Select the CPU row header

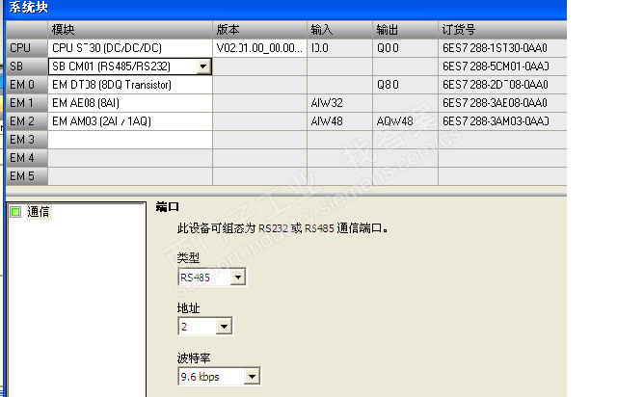click(x=27, y=48)
